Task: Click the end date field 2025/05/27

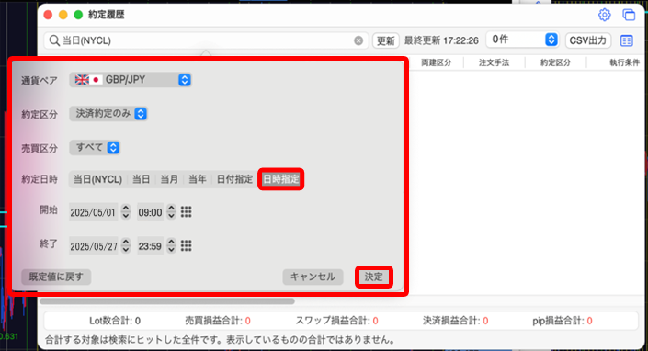Action: point(93,246)
